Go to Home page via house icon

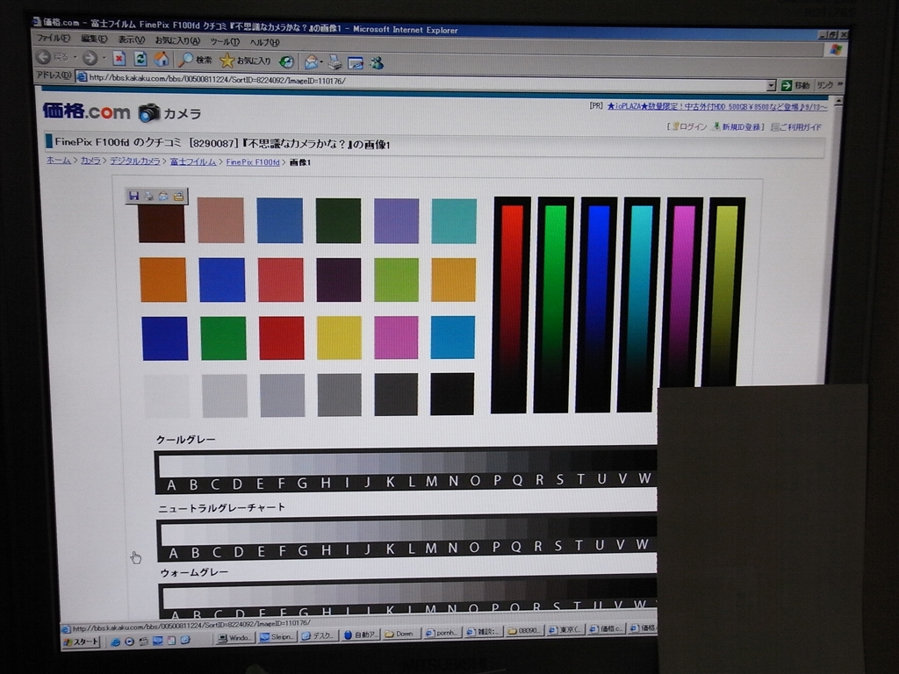162,59
